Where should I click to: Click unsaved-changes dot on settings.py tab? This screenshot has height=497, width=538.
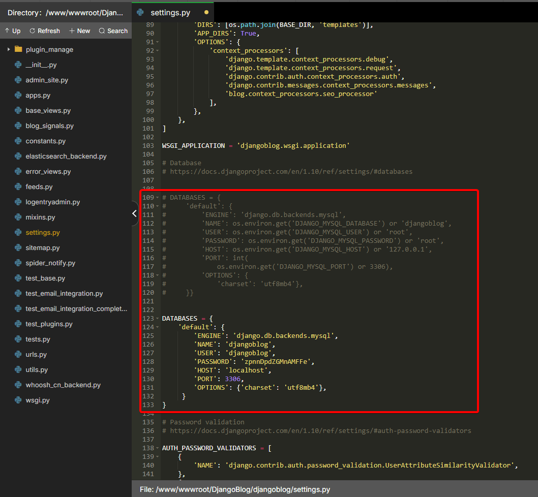tap(206, 12)
